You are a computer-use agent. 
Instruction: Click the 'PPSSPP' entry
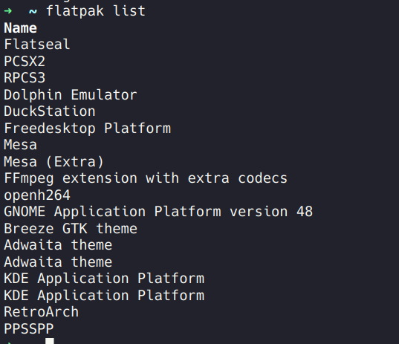coord(29,329)
